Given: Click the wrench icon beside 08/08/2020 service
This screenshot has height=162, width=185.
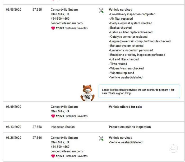Looking at the screenshot, I should click(x=101, y=10).
